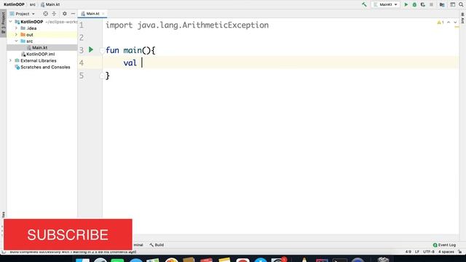Click Collapse All icon in Project panel
Image resolution: width=466 pixels, height=262 pixels.
(54, 14)
